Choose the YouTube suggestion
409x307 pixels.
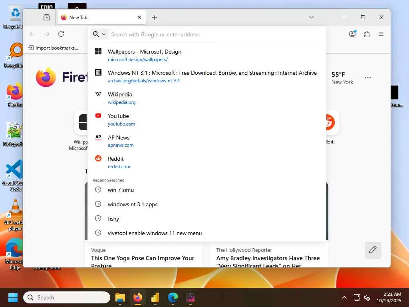(207, 120)
